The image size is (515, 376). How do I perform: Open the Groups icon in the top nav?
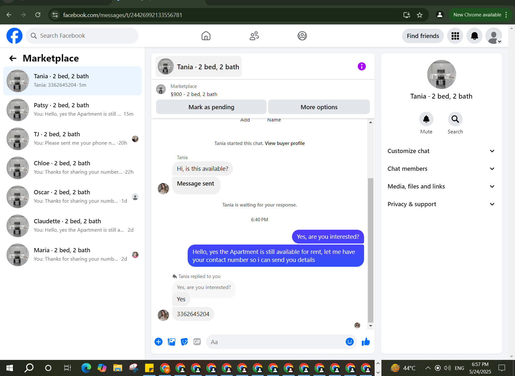tap(302, 36)
